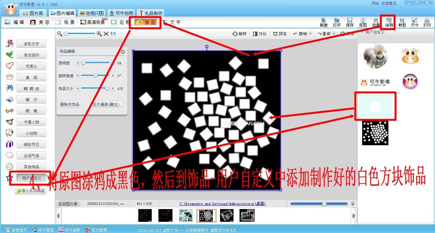
Task: Click the zoom out magnifier icon
Action: pyautogui.click(x=60, y=34)
